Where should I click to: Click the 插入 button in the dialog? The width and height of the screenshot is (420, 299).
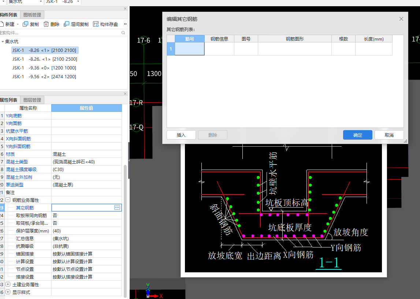click(181, 135)
